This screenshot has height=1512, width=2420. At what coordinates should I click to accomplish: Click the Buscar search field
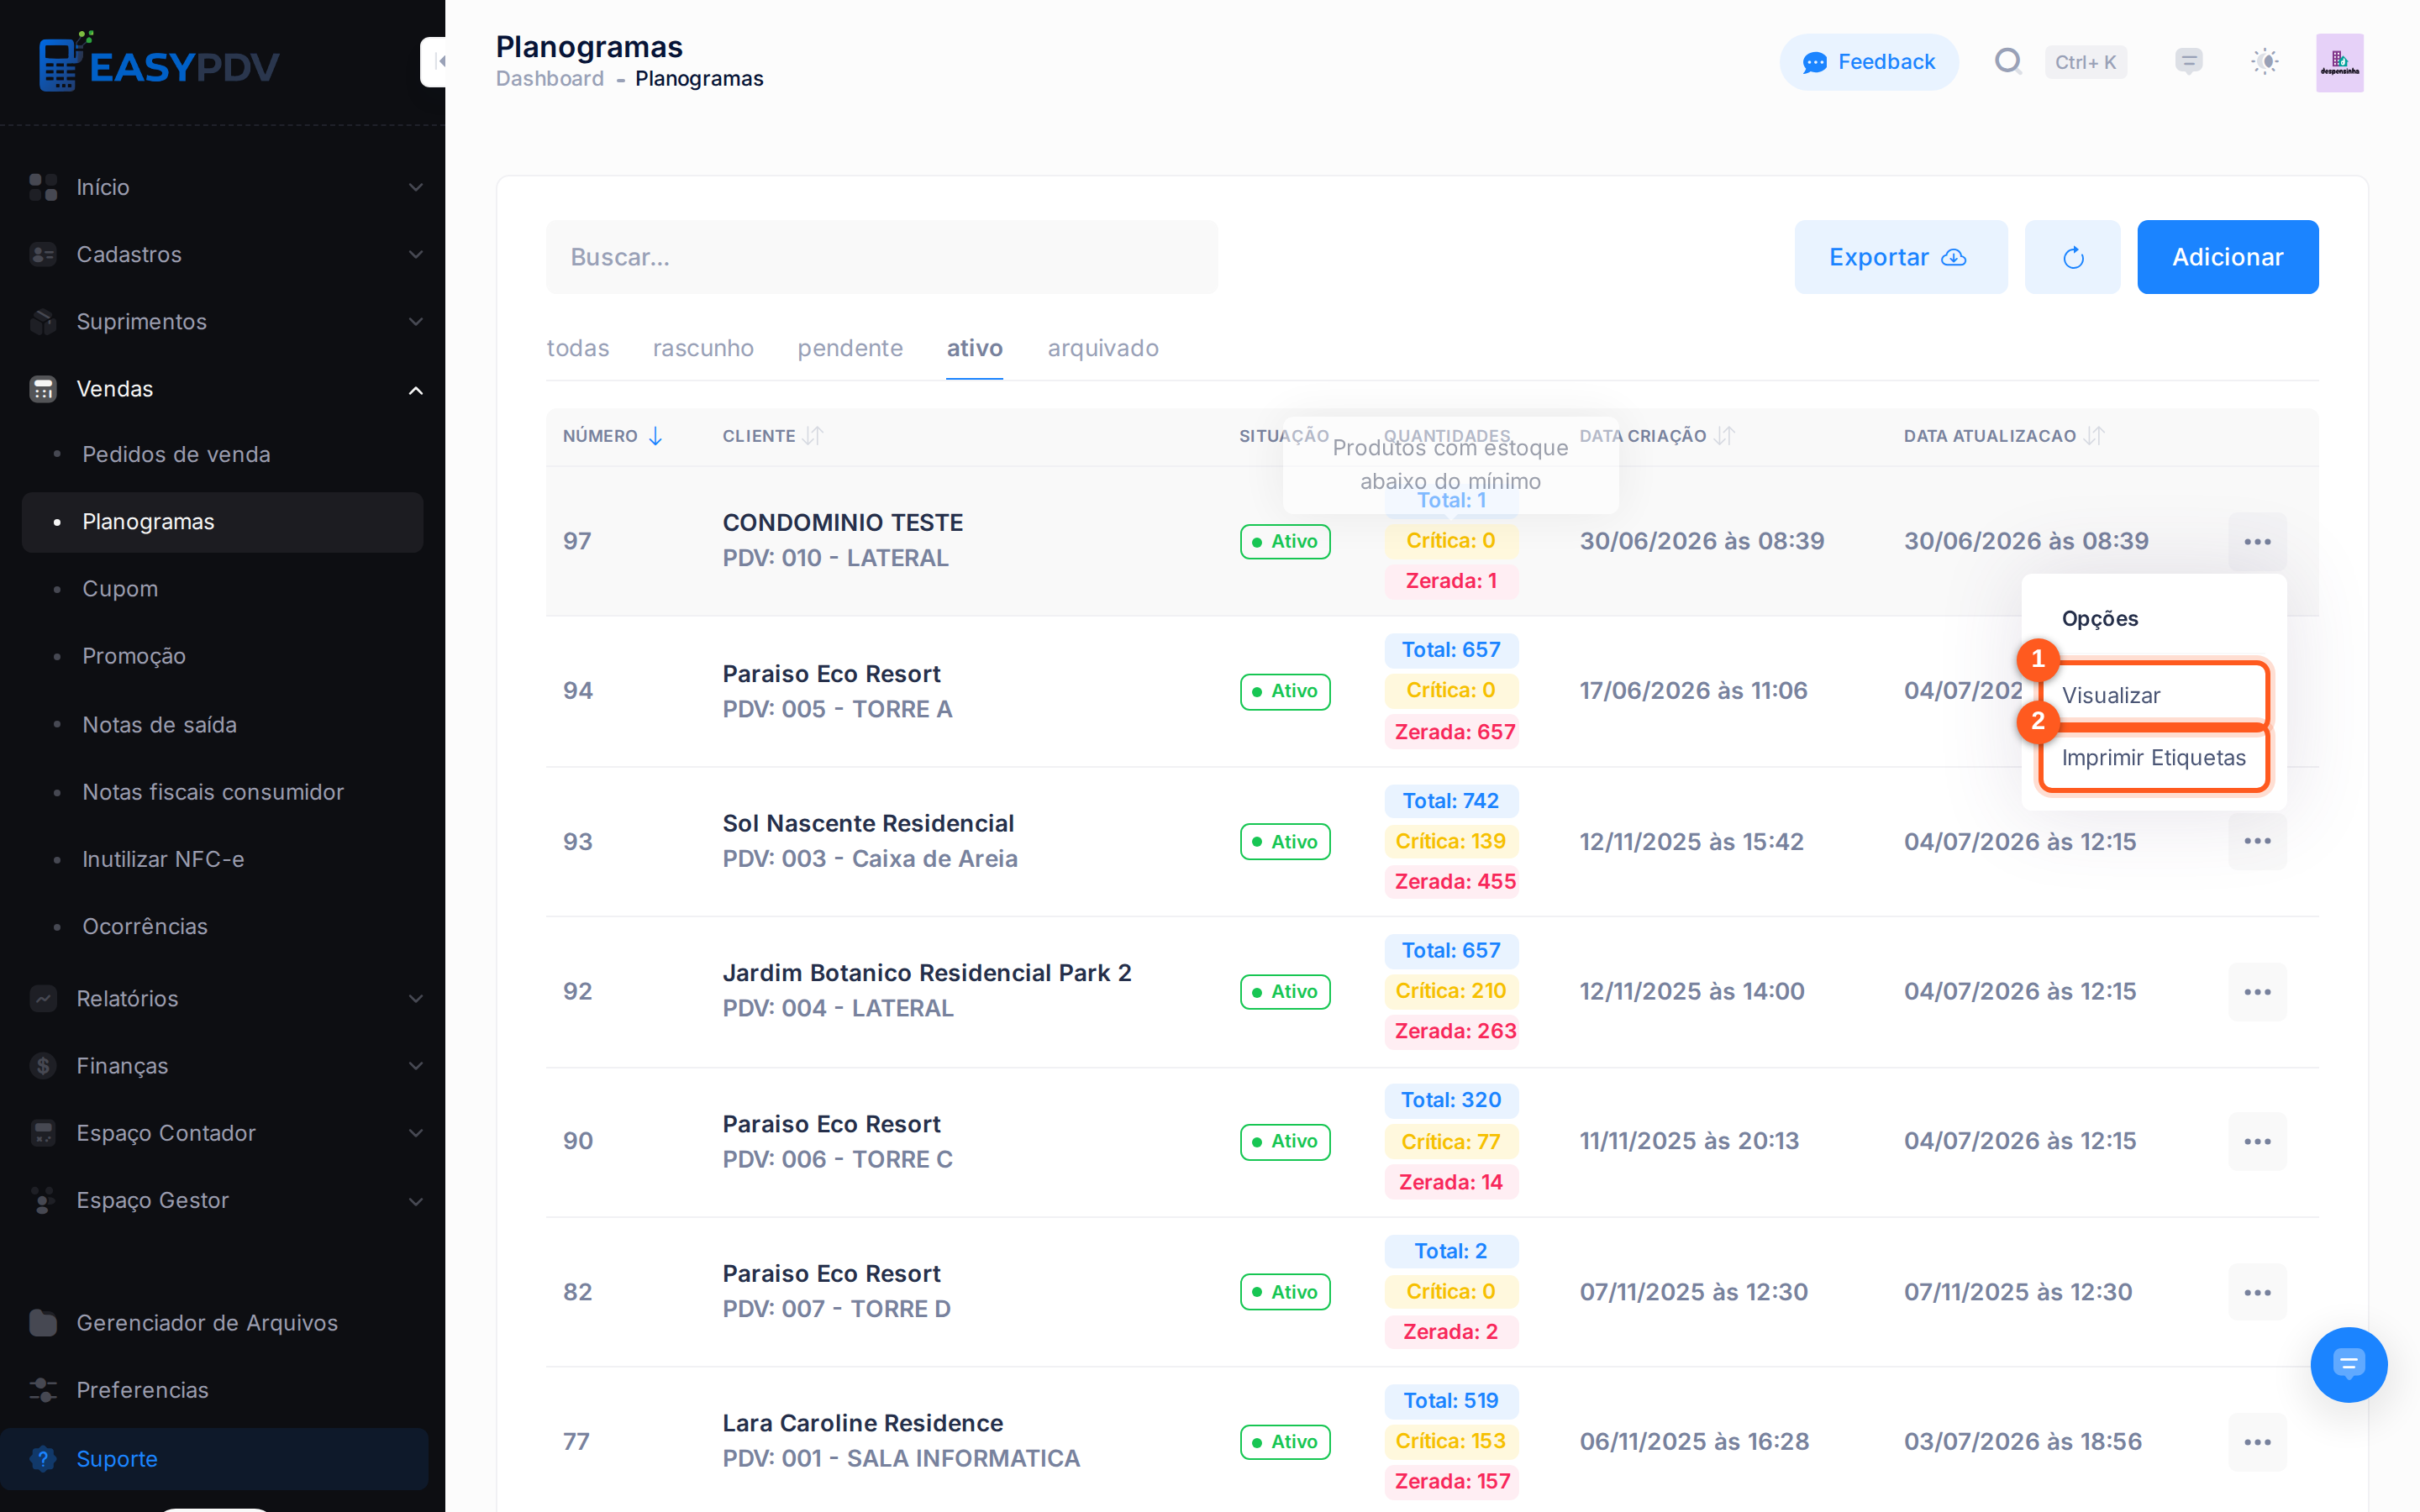(x=881, y=257)
